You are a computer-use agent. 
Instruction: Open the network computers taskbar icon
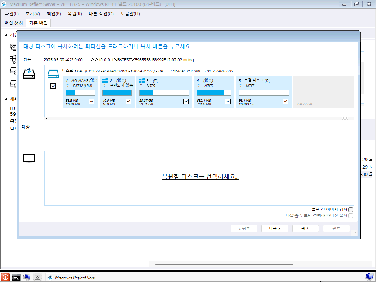pos(26,278)
